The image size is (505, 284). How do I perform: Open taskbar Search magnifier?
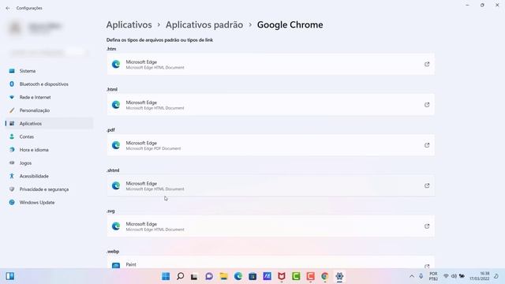(x=181, y=276)
